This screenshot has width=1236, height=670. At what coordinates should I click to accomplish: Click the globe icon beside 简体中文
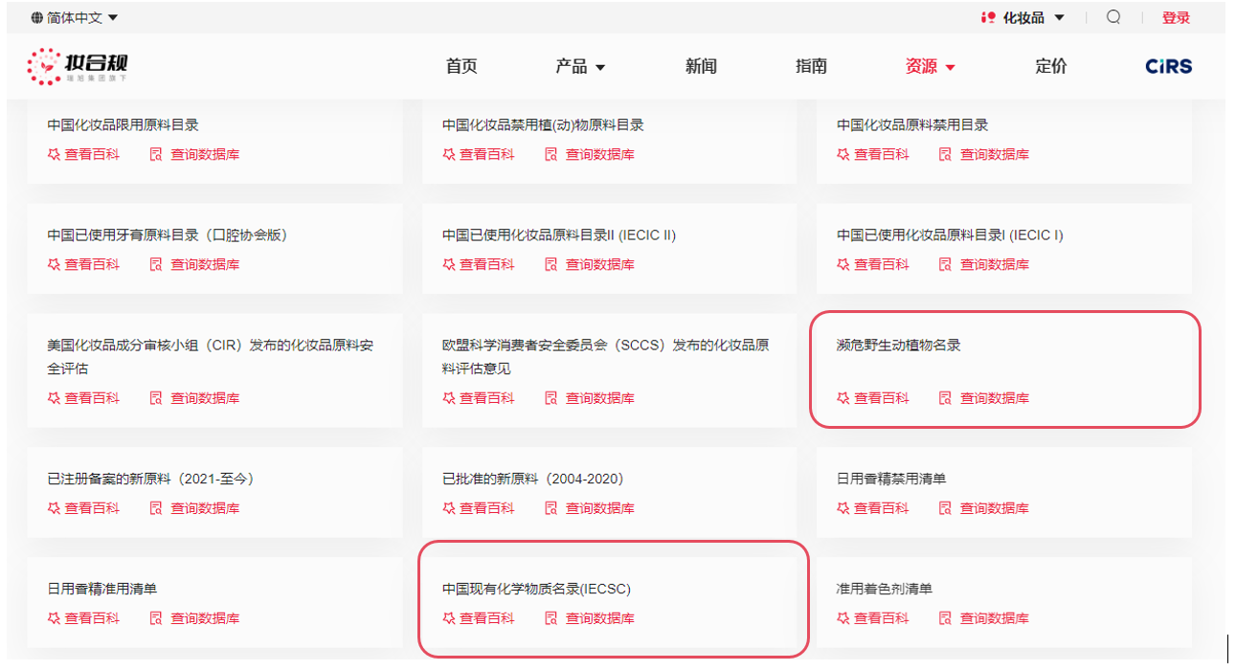[x=35, y=16]
